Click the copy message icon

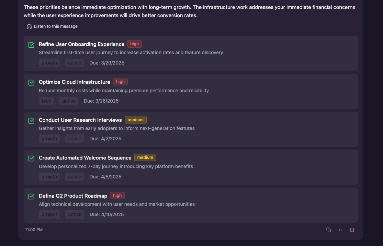329,230
